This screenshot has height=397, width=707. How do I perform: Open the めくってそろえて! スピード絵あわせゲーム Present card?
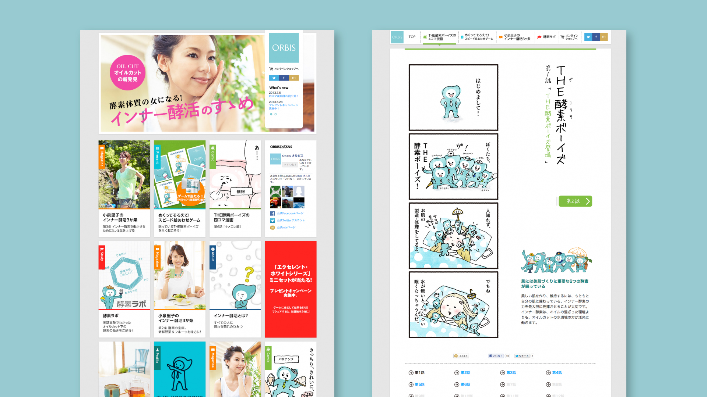180,189
